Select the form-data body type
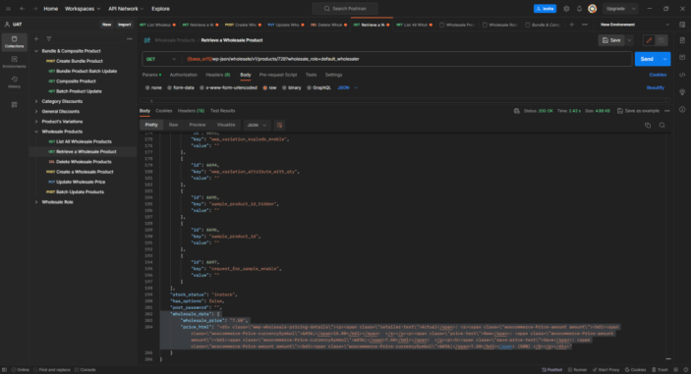This screenshot has height=374, width=691. 181,88
